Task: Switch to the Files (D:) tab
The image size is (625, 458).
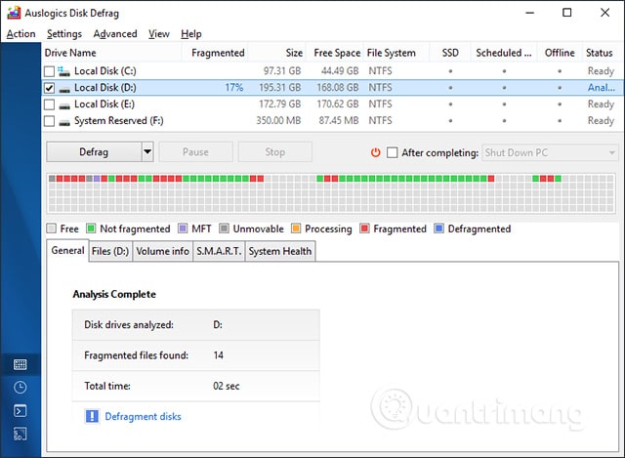Action: pos(110,251)
